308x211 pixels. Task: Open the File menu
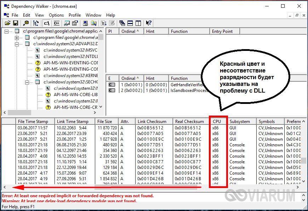[x=15, y=15]
